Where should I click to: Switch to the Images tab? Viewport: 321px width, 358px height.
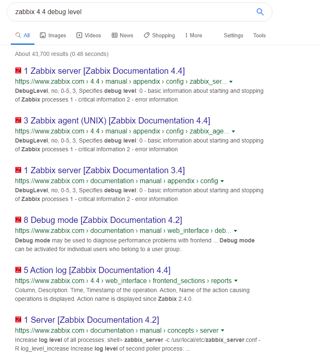53,35
